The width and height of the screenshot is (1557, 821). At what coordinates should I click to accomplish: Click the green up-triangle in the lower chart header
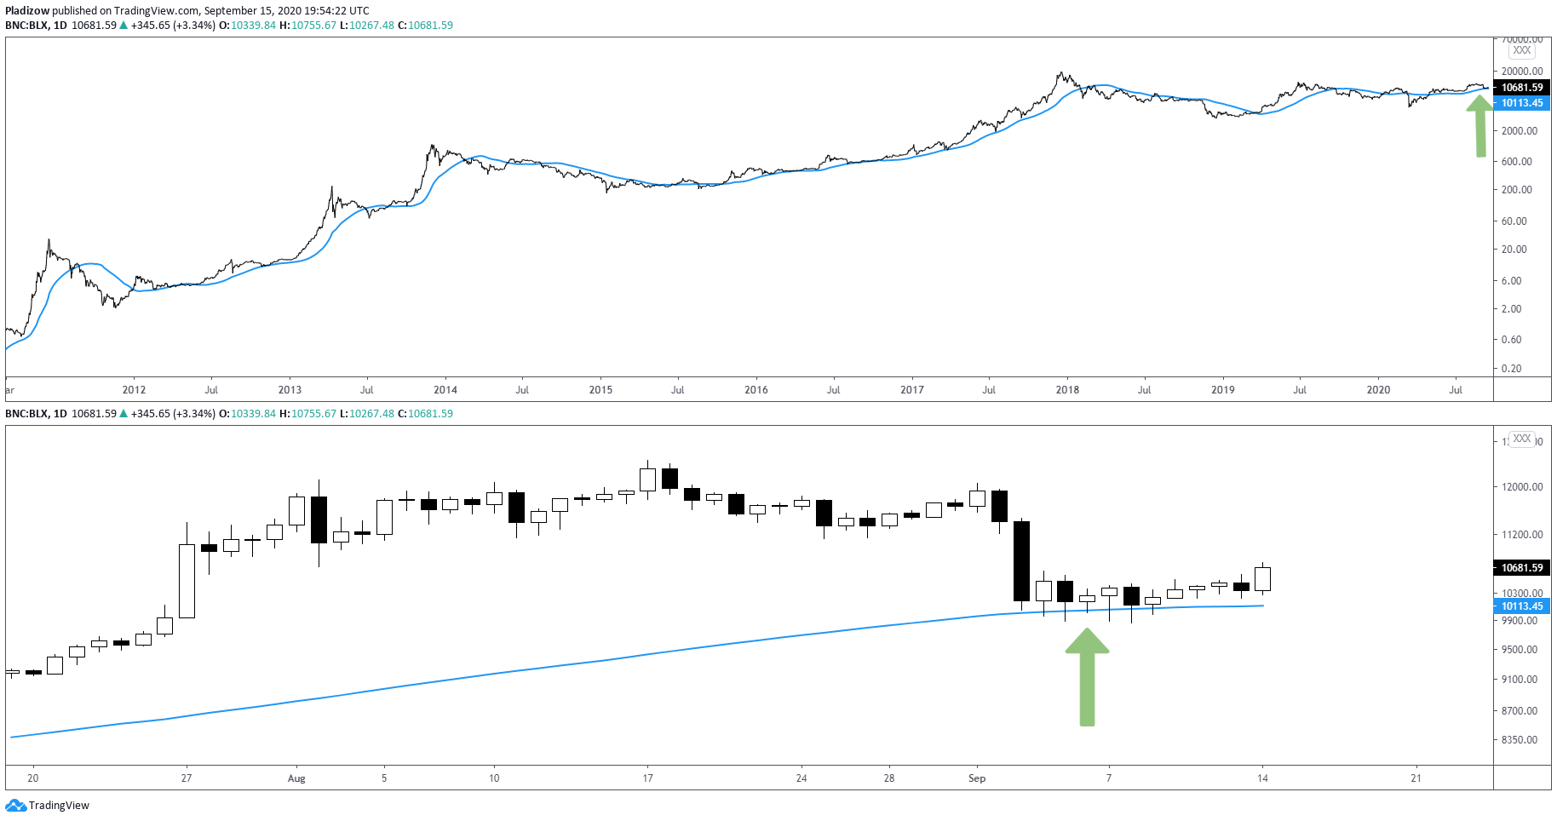click(124, 414)
